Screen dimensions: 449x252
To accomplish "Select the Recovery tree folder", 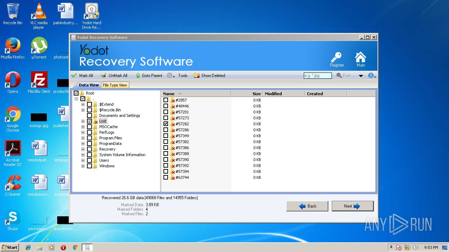I will point(107,149).
